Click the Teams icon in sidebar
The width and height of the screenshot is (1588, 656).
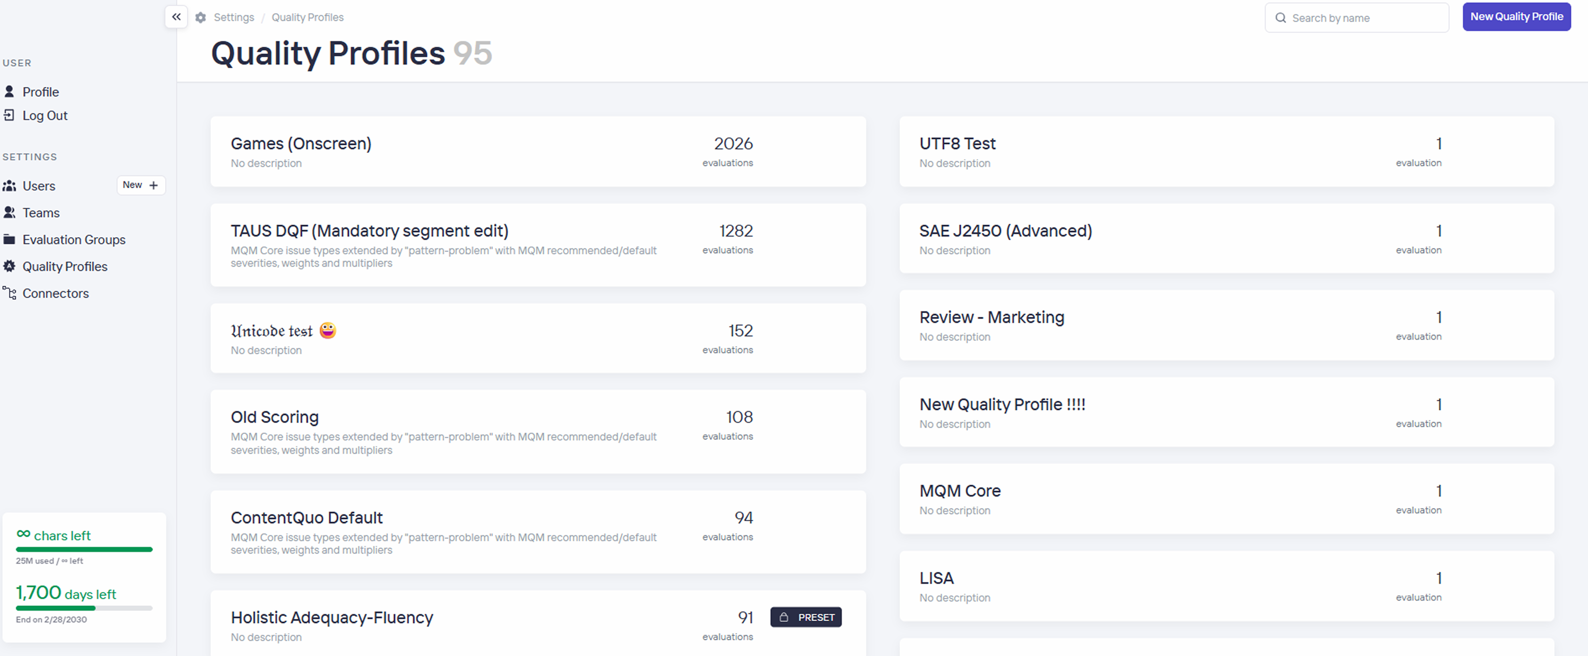tap(9, 213)
